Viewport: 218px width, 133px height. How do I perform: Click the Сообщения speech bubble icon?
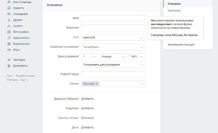coord(9,14)
